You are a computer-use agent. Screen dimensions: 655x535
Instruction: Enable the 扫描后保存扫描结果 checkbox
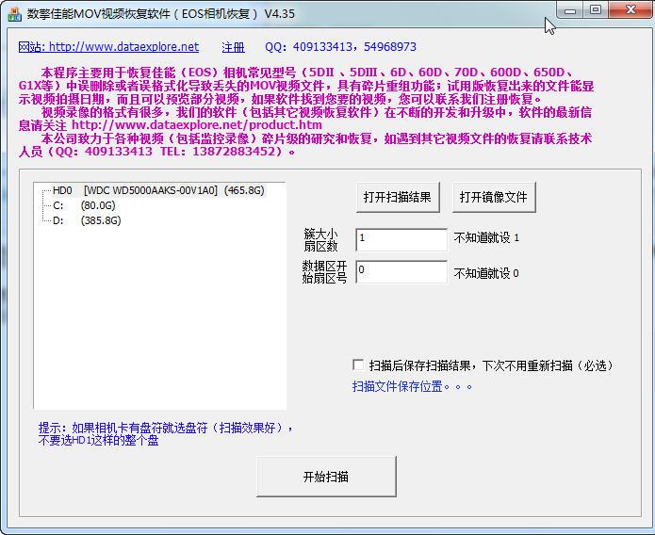[x=358, y=365]
